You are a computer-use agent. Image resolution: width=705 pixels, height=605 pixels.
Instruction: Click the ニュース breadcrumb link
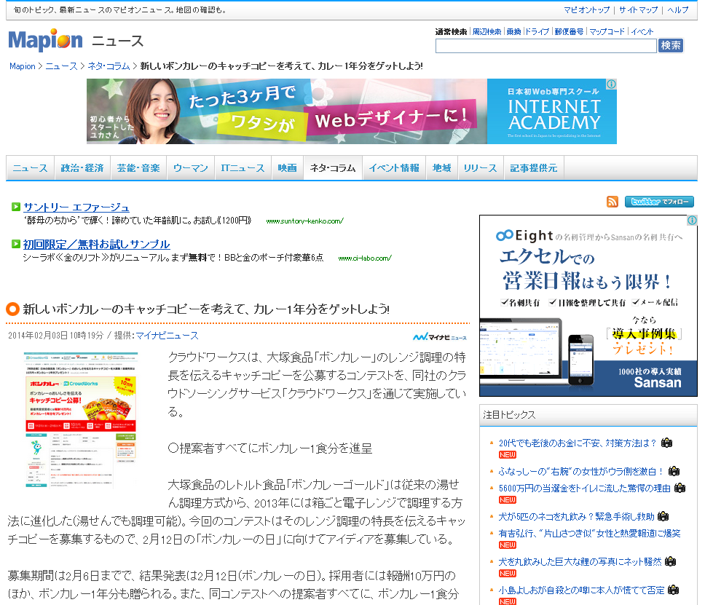(62, 66)
